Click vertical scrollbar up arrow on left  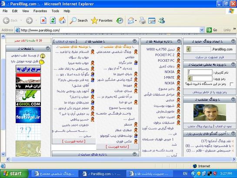pos(3,36)
